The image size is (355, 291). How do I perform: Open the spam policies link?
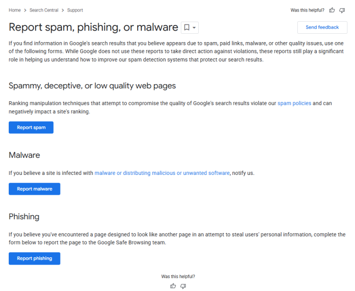click(294, 103)
